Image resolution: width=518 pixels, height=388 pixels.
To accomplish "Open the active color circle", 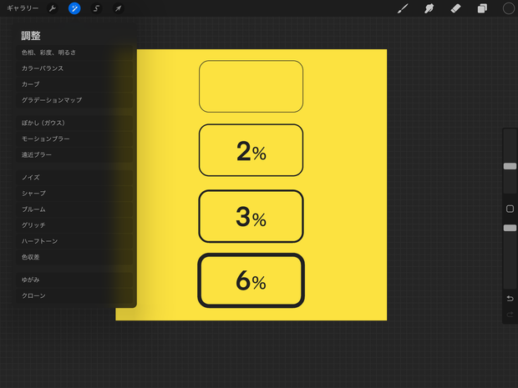I will point(509,8).
